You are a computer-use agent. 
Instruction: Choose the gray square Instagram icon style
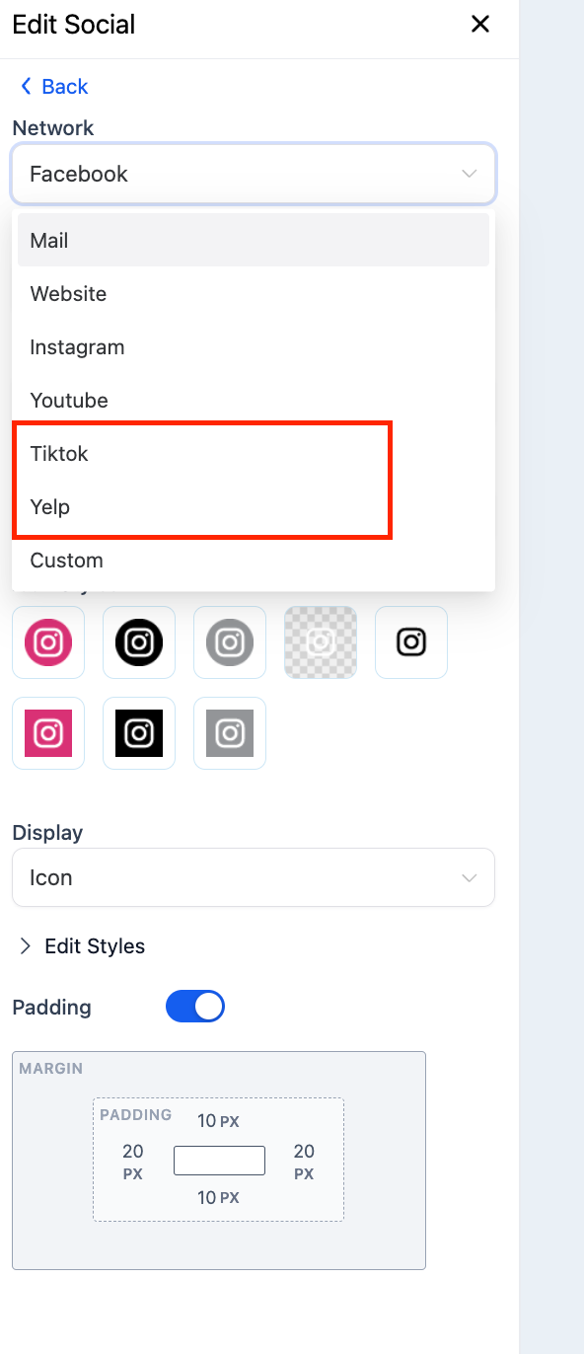[x=230, y=733]
